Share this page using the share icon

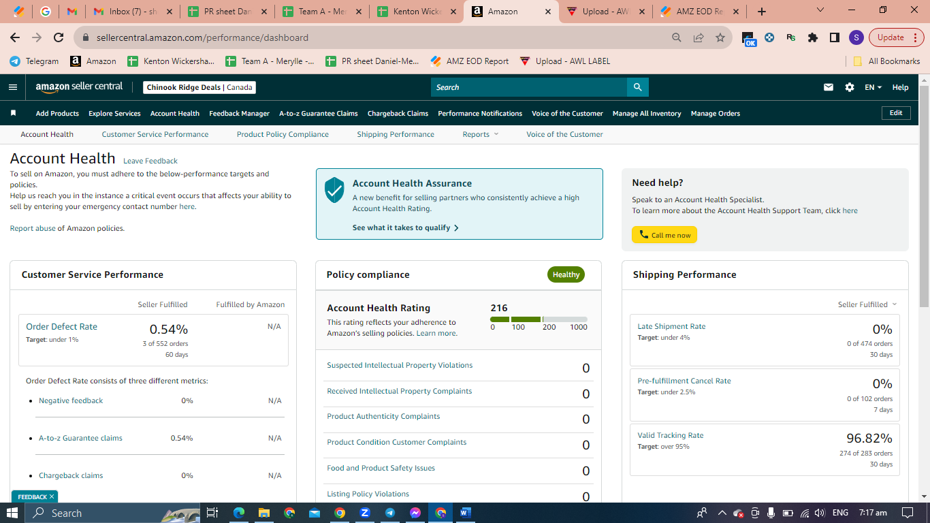(699, 37)
